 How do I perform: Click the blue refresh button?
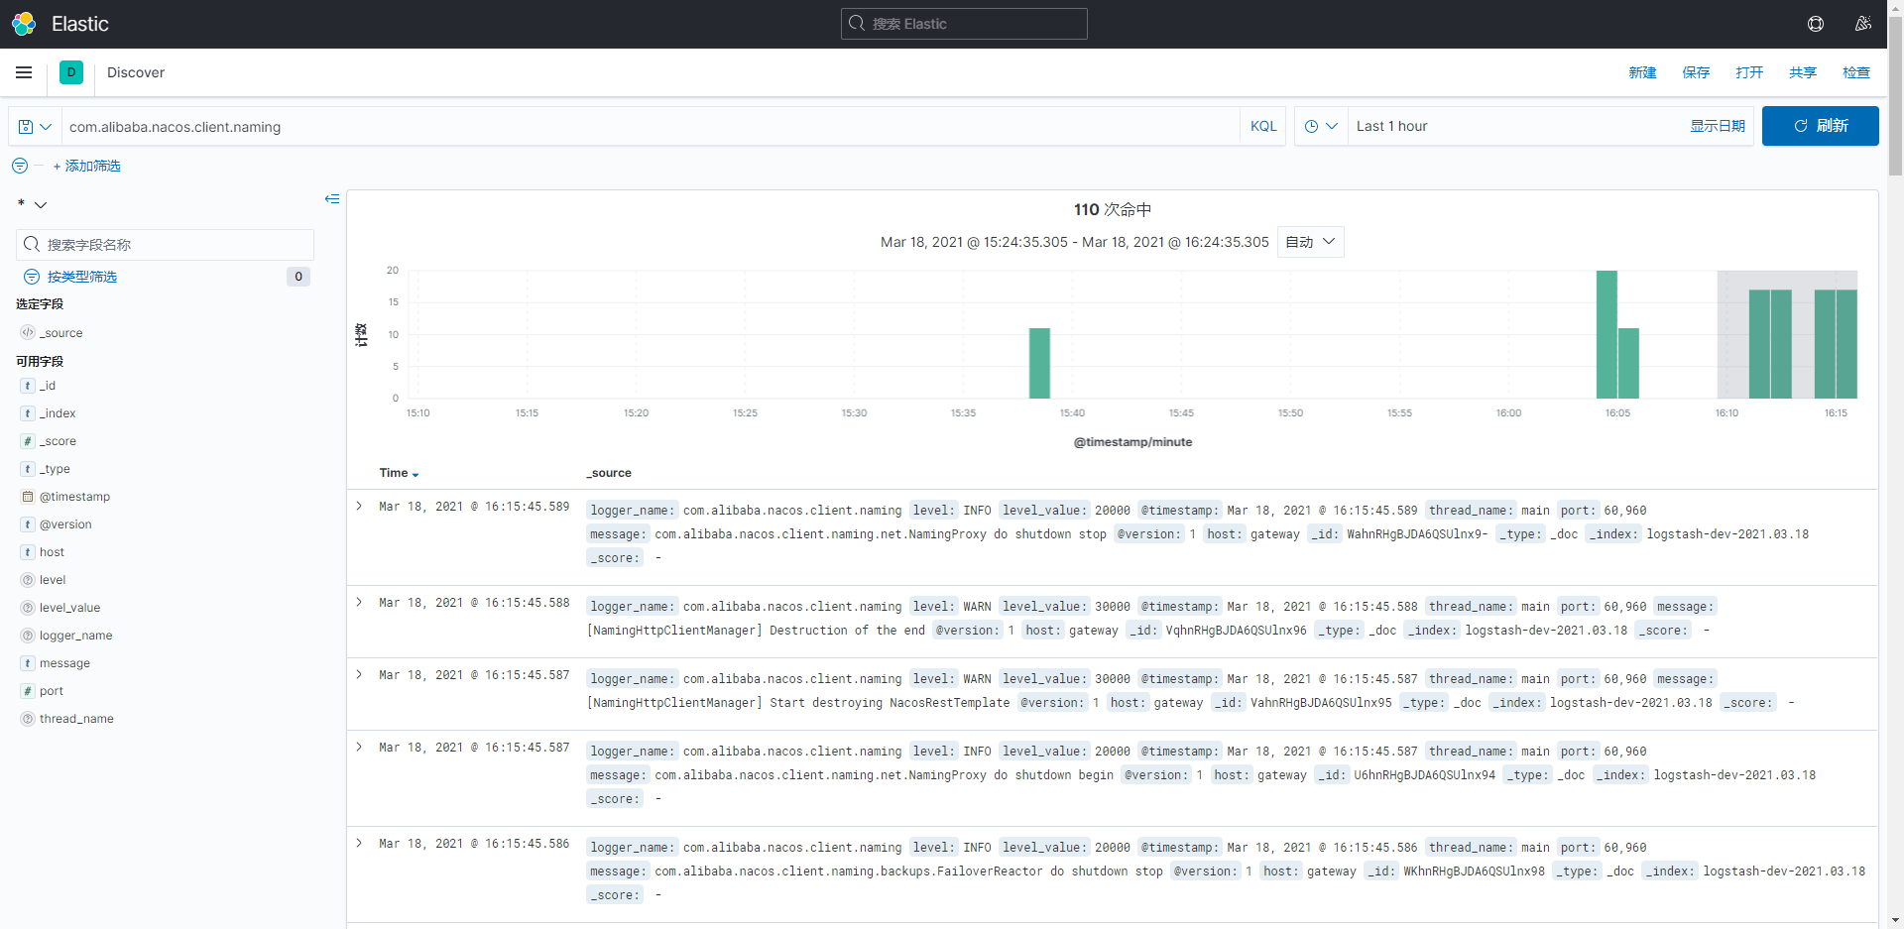[x=1820, y=126]
